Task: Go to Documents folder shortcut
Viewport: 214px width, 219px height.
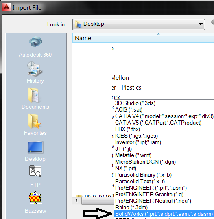Action: 35,99
